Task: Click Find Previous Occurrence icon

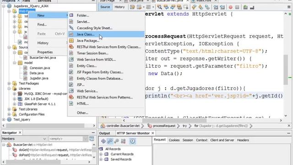Action: pyautogui.click(x=166, y=7)
